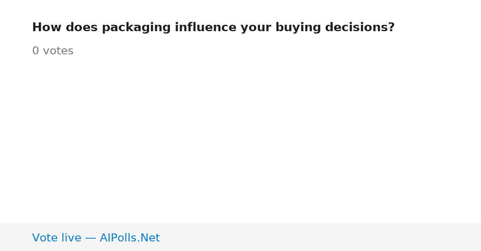
Task: Open the Vote live — AIPolls.Net link
Action: point(96,238)
